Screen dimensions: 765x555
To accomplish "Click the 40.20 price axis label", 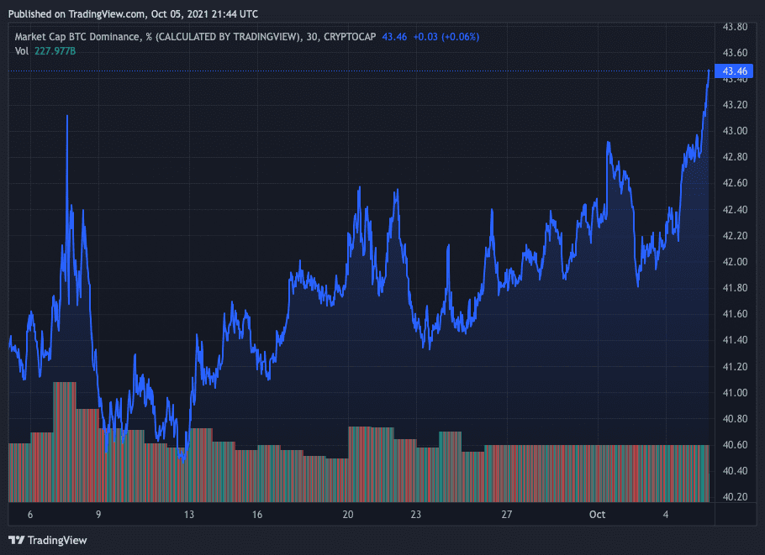I will tap(736, 497).
